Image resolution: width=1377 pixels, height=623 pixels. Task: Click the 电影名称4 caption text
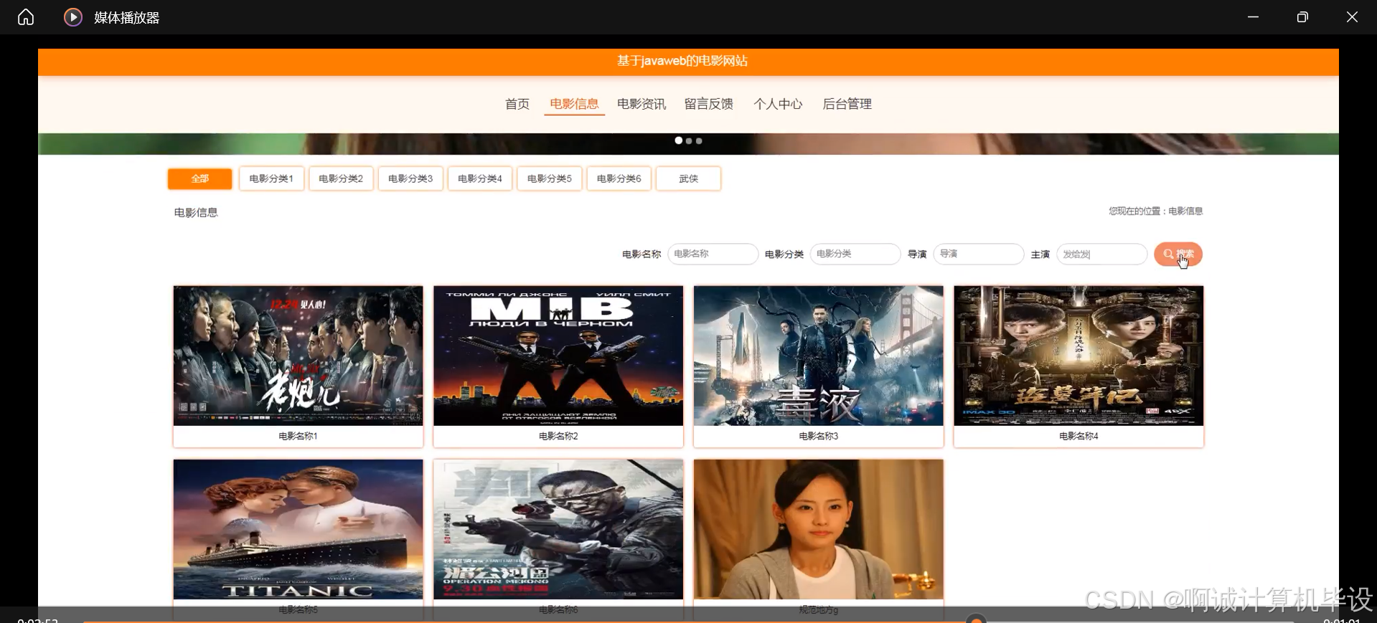point(1078,436)
